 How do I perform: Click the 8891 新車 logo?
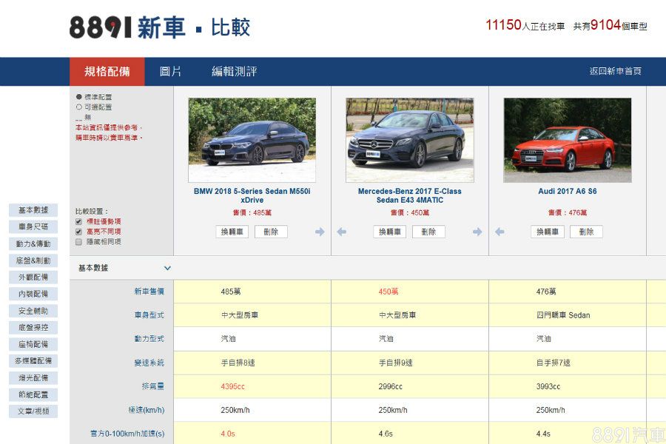point(127,27)
